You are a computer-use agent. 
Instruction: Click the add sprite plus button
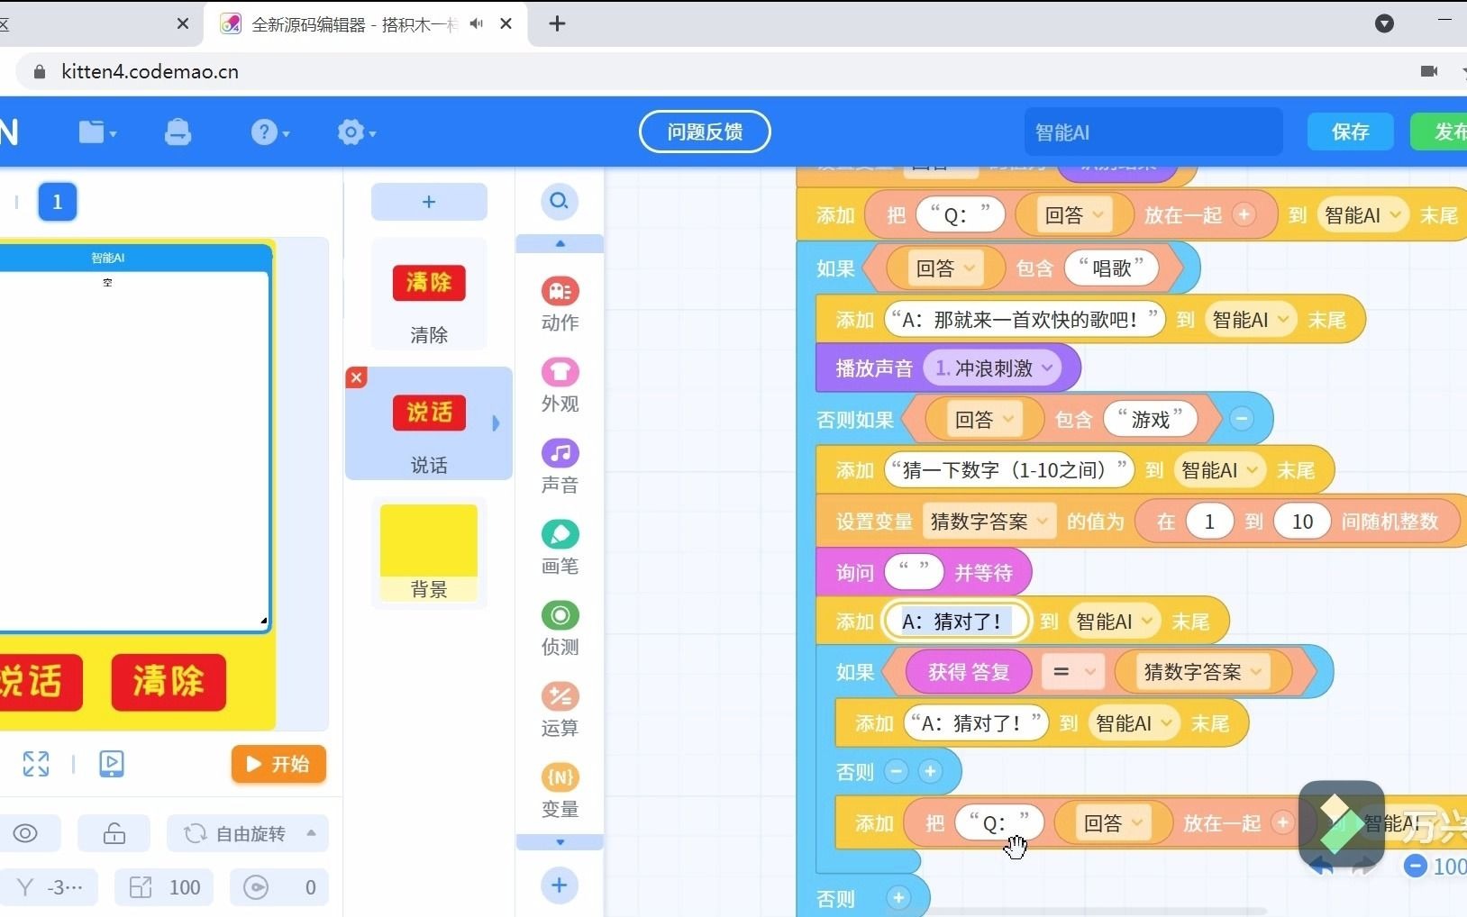pyautogui.click(x=429, y=202)
